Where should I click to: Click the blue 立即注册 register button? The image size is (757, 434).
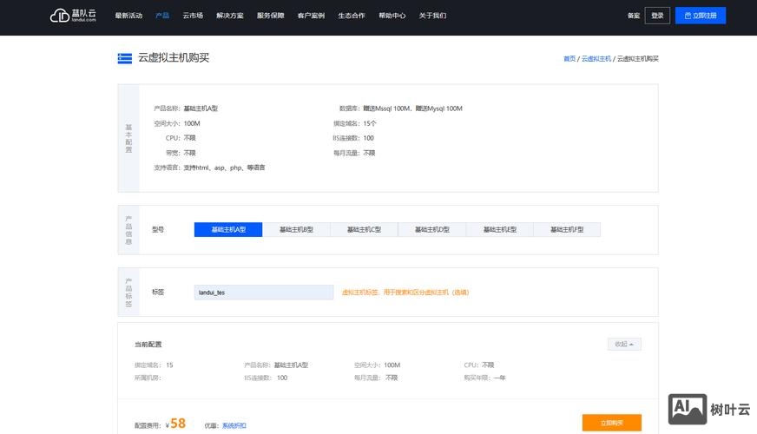[x=701, y=16]
